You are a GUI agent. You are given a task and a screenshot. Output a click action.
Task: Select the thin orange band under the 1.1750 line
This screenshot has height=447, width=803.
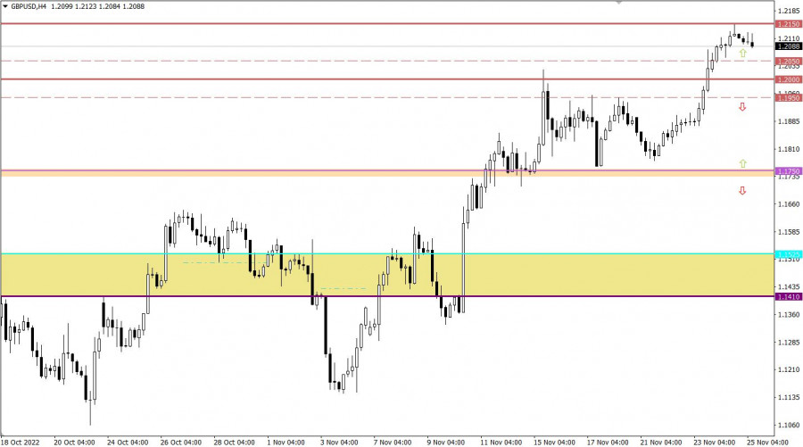tap(387, 175)
